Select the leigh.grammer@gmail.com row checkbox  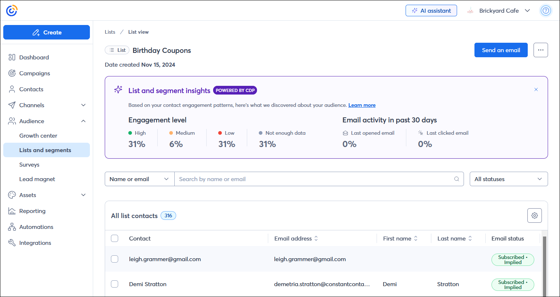point(115,259)
